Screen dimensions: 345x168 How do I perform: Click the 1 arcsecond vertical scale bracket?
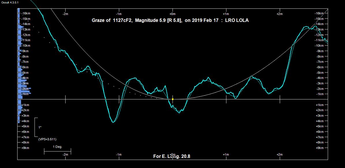pyautogui.click(x=35, y=127)
